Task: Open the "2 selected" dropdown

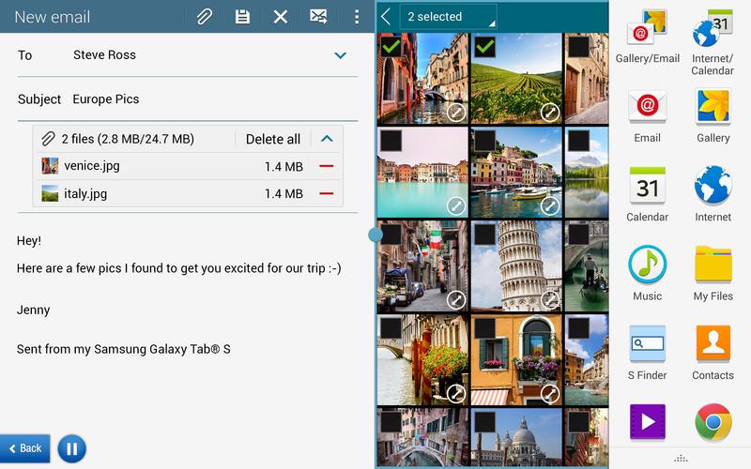Action: (x=448, y=17)
